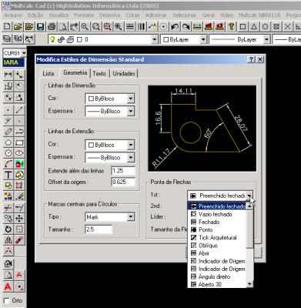The width and height of the screenshot is (301, 308).
Task: Open the CUR01 dropdown at top left
Action: point(24,53)
